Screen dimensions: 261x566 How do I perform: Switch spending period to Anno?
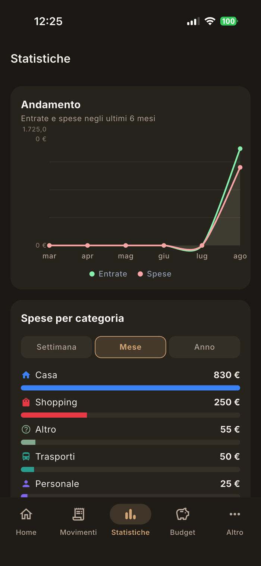click(x=204, y=347)
